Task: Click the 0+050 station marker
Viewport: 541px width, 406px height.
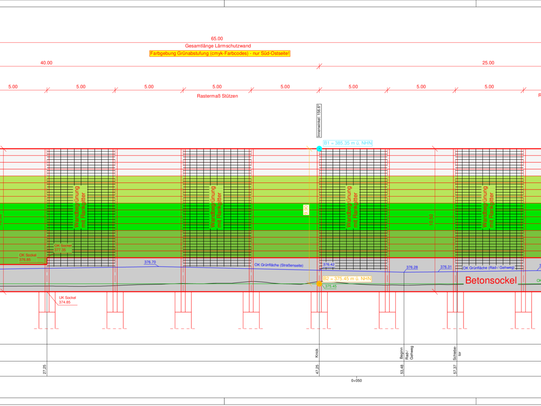Action: click(356, 380)
